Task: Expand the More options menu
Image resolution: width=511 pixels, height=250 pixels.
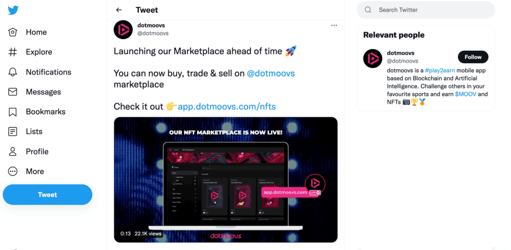Action: (x=13, y=172)
